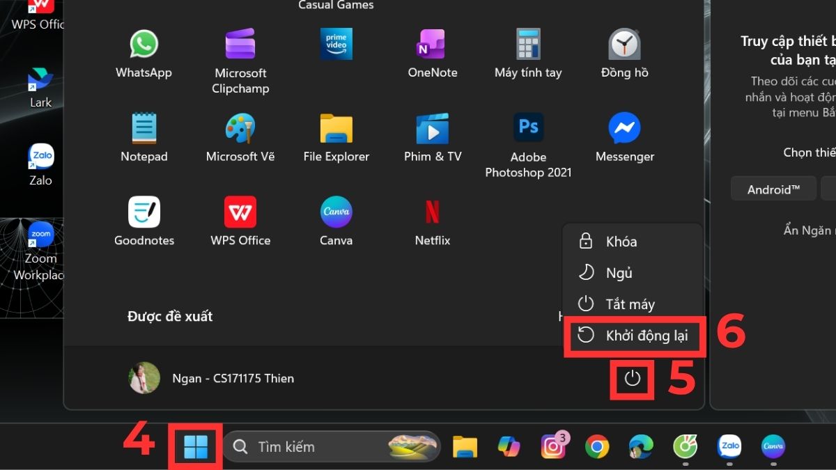836x470 pixels.
Task: Open the Phim & TV app
Action: pyautogui.click(x=433, y=138)
